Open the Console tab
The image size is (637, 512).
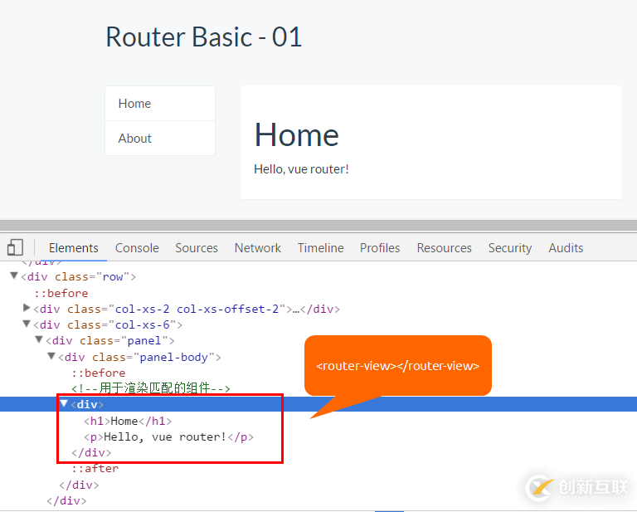coord(137,248)
